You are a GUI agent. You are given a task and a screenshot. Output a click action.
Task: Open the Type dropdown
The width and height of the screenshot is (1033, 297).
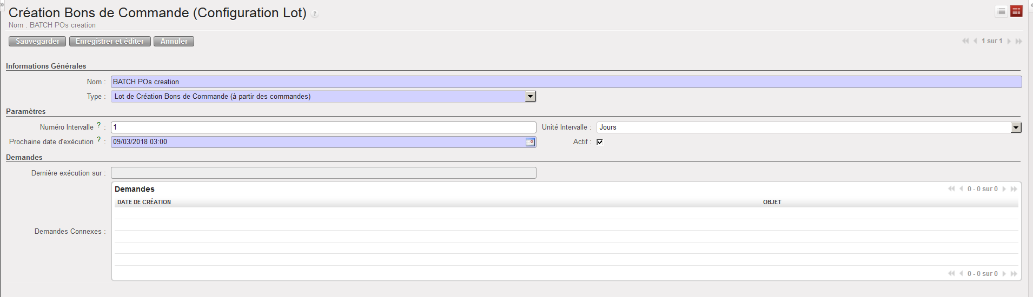530,97
